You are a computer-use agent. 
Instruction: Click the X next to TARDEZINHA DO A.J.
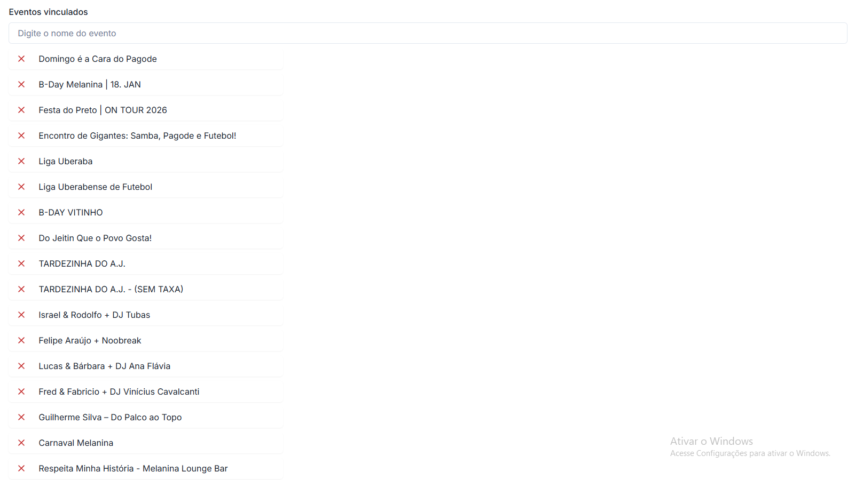(21, 263)
